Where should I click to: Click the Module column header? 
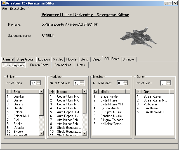coord(69,91)
